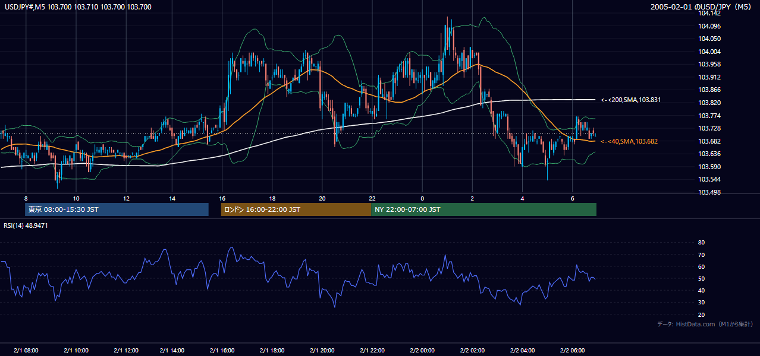This screenshot has height=356, width=760.
Task: Click the 103.912 price axis label
Action: [710, 77]
